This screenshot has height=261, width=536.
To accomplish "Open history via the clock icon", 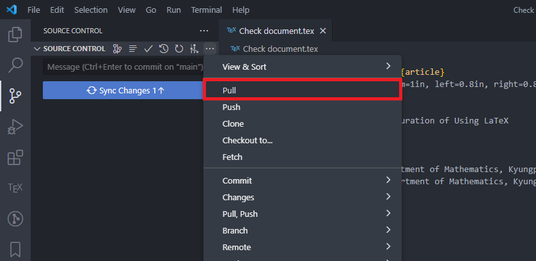I will coord(164,49).
